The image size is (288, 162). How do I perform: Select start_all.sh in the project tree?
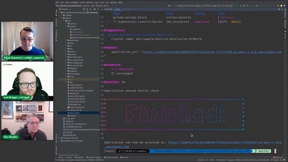[79, 113]
